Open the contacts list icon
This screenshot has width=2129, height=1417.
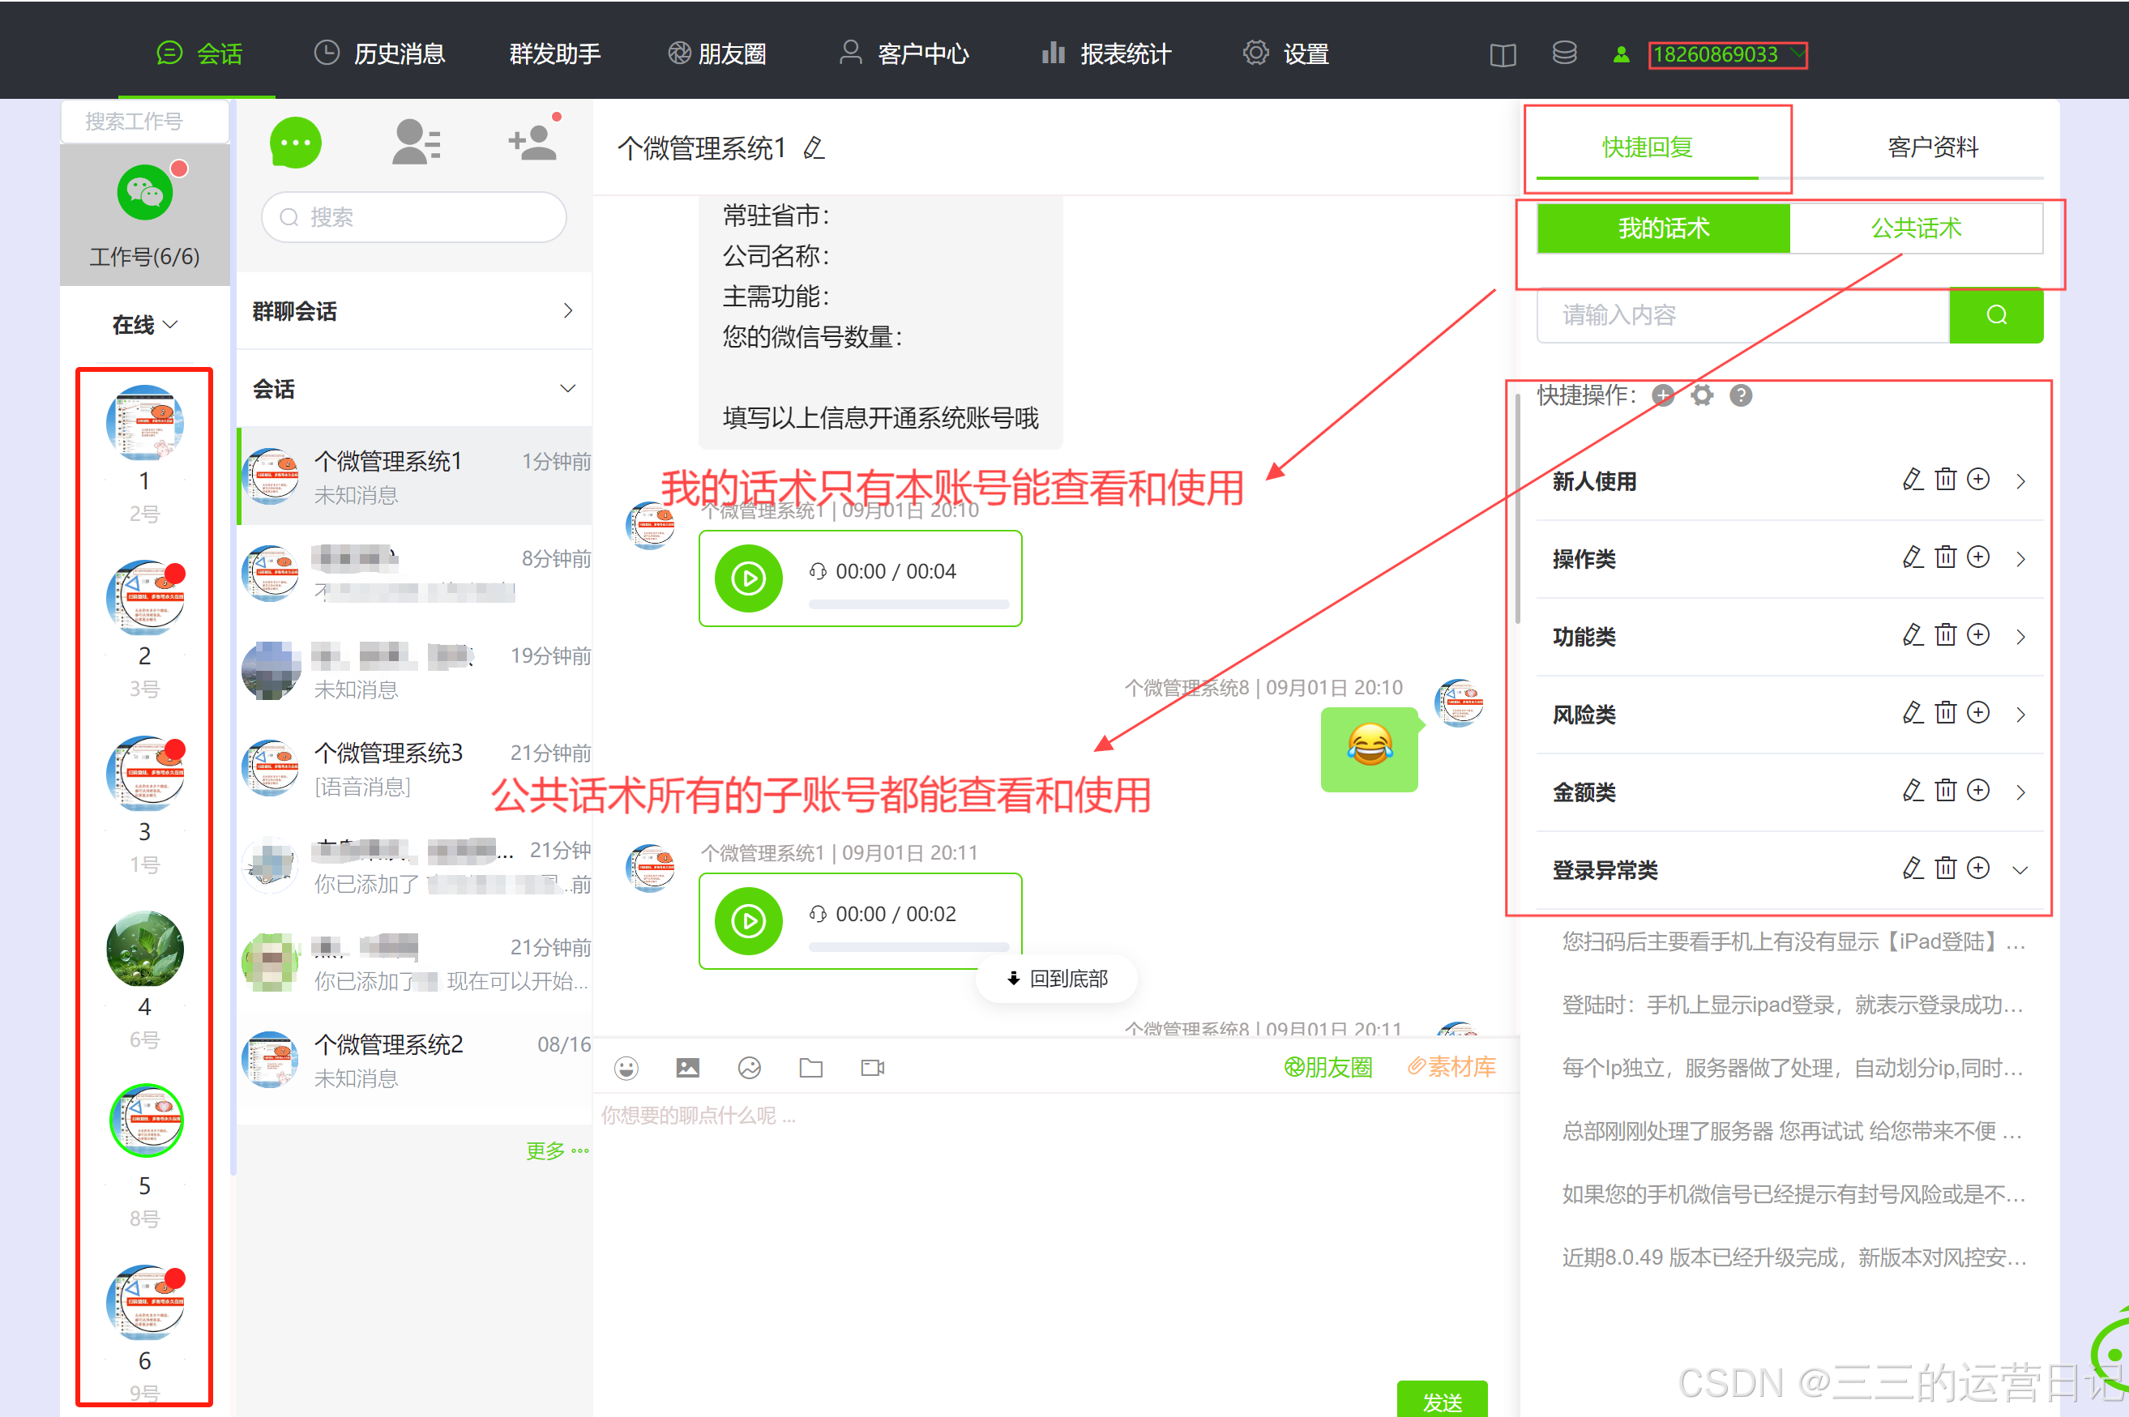(x=416, y=143)
